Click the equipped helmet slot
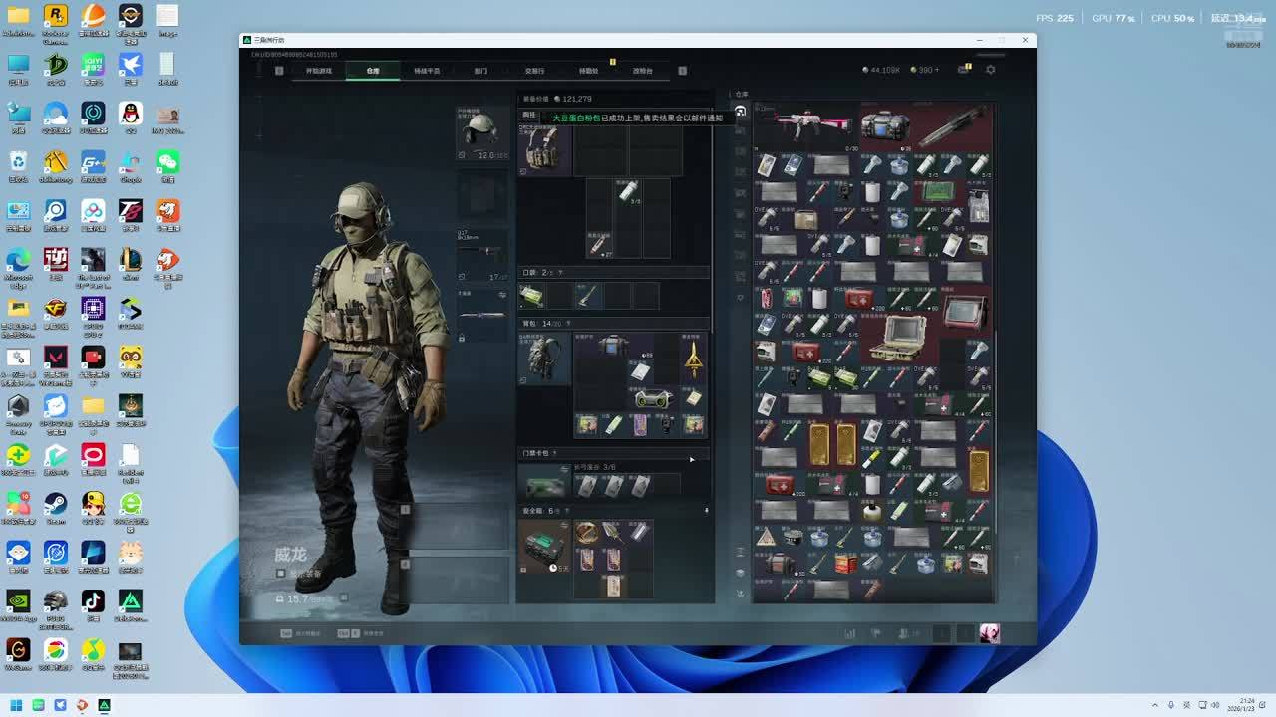This screenshot has height=717, width=1276. click(x=481, y=131)
